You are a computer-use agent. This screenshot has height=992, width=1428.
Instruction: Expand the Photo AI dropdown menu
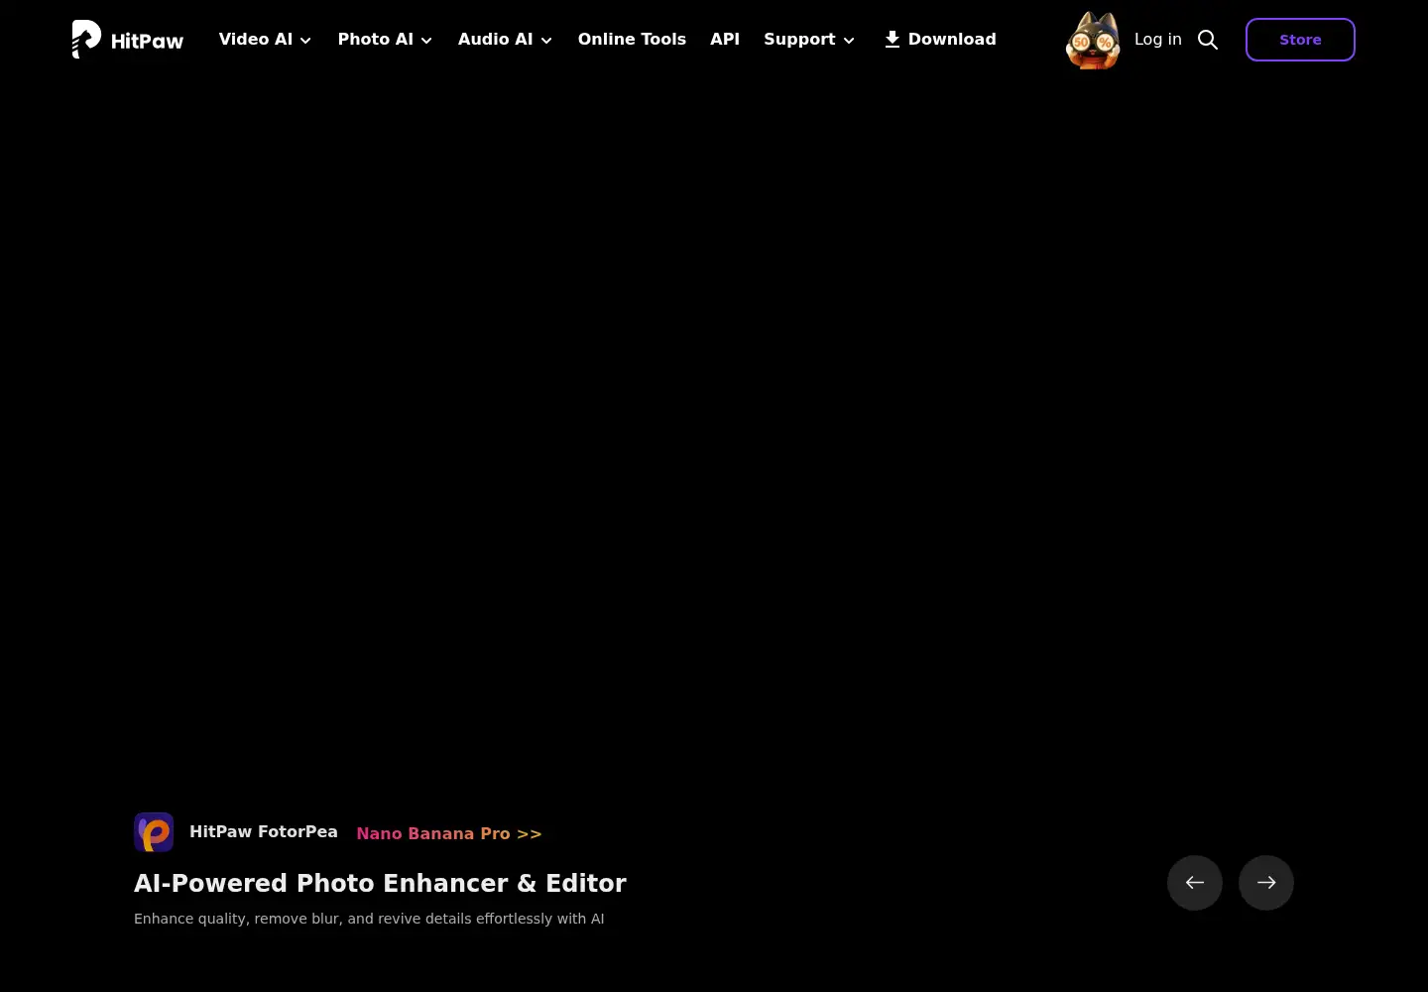(x=385, y=40)
